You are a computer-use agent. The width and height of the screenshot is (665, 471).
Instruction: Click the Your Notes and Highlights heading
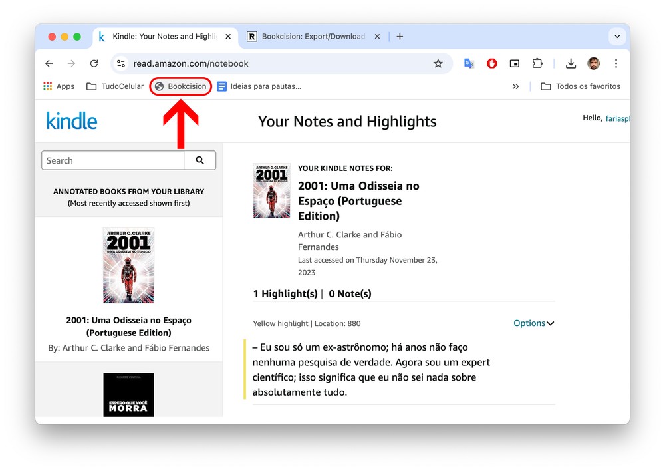click(x=347, y=121)
